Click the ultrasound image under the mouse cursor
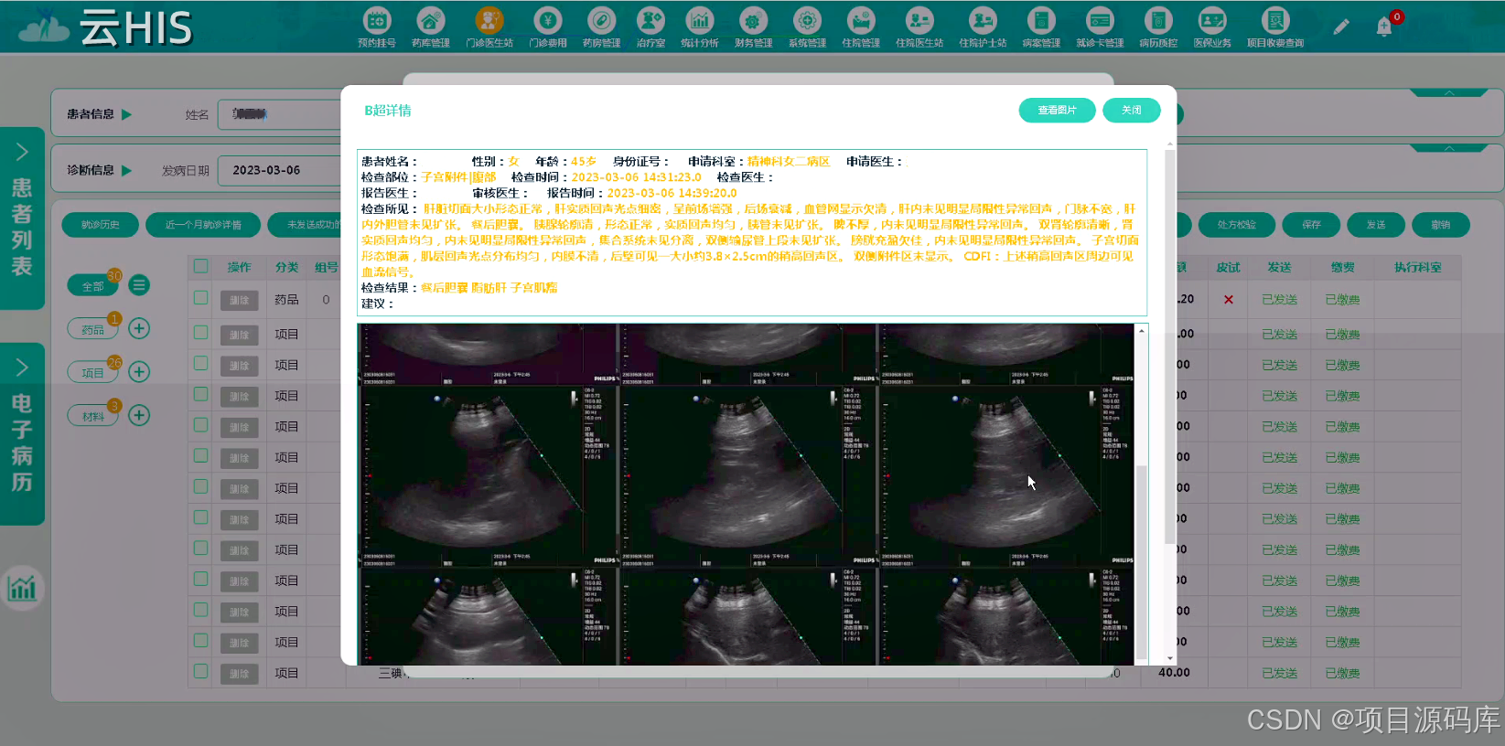The height and width of the screenshot is (746, 1505). click(x=1006, y=475)
